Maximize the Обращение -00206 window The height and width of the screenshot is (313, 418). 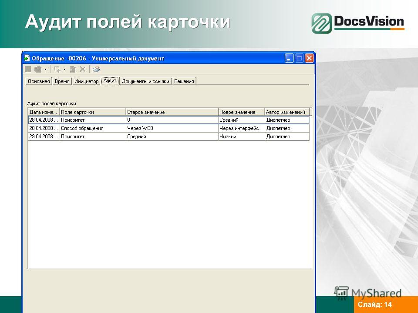(x=299, y=58)
